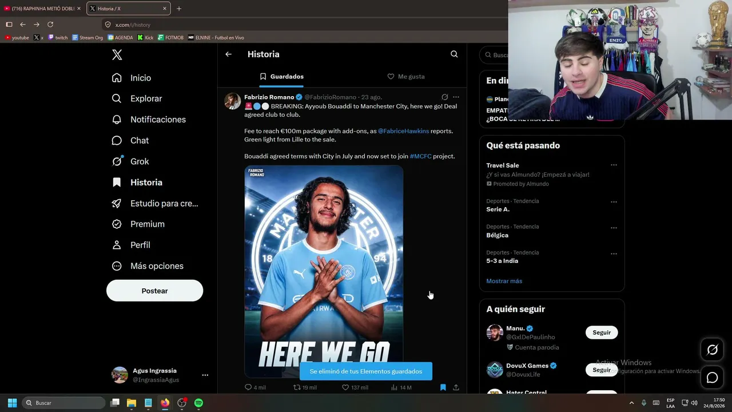Open the #MCFC hashtag link
Image resolution: width=732 pixels, height=412 pixels.
pos(420,156)
